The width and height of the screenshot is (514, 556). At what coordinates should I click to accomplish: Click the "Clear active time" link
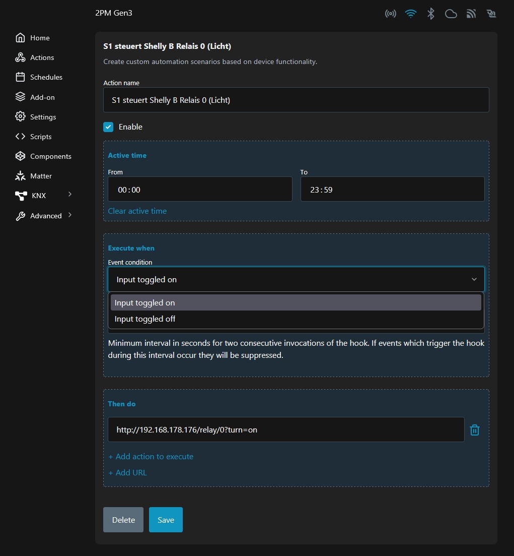(137, 211)
